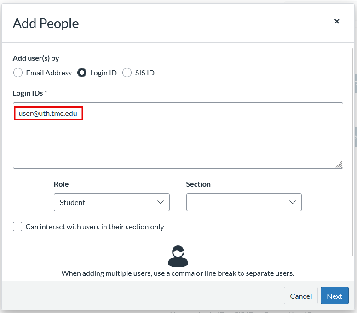Select the SIS ID radio button
The image size is (357, 313).
(x=127, y=73)
